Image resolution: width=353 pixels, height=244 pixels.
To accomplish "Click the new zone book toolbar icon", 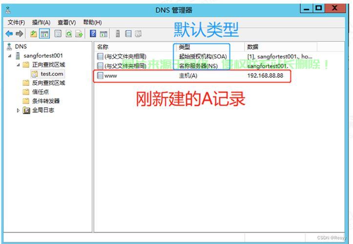I will pos(128,34).
